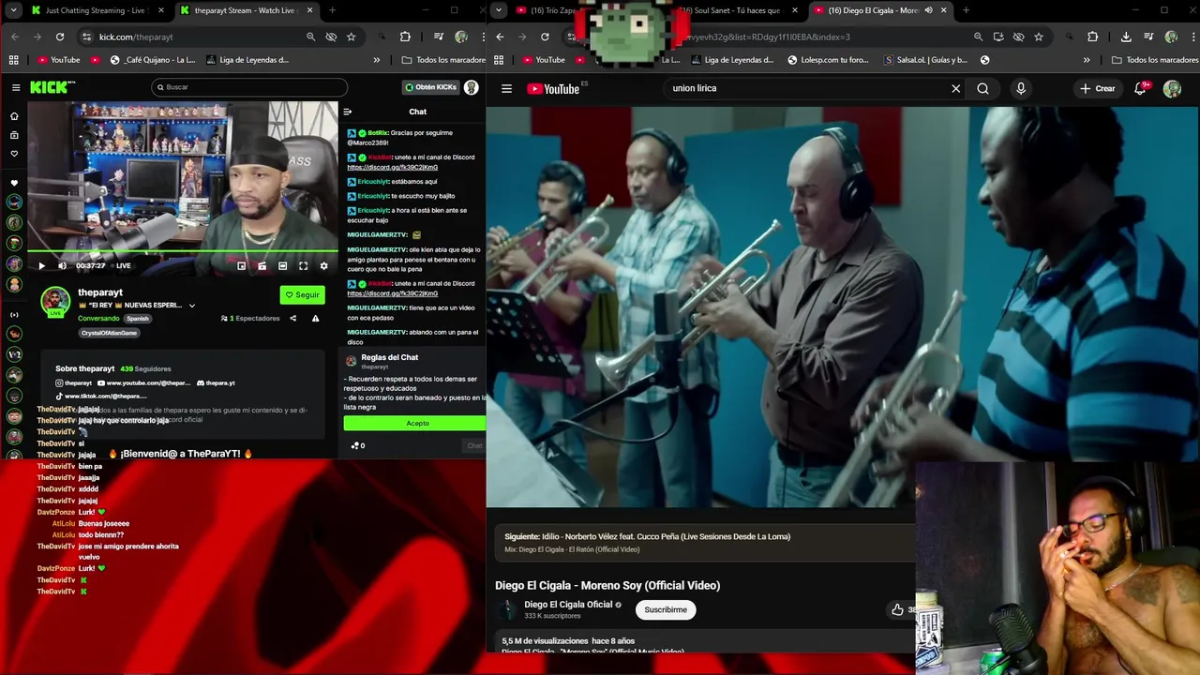
Task: Open YouTube notifications bell
Action: click(x=1141, y=88)
